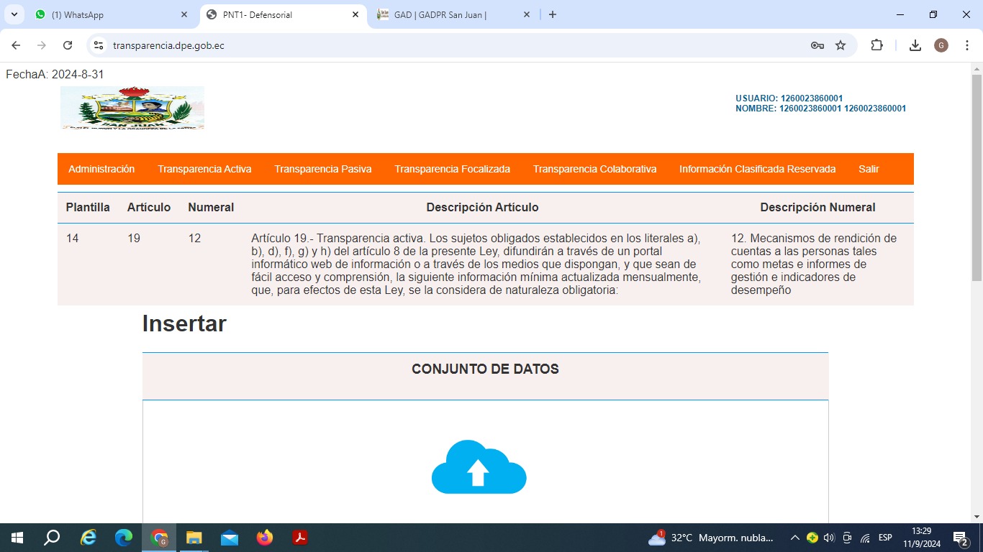This screenshot has width=983, height=552.
Task: Open the password manager key icon
Action: point(817,45)
